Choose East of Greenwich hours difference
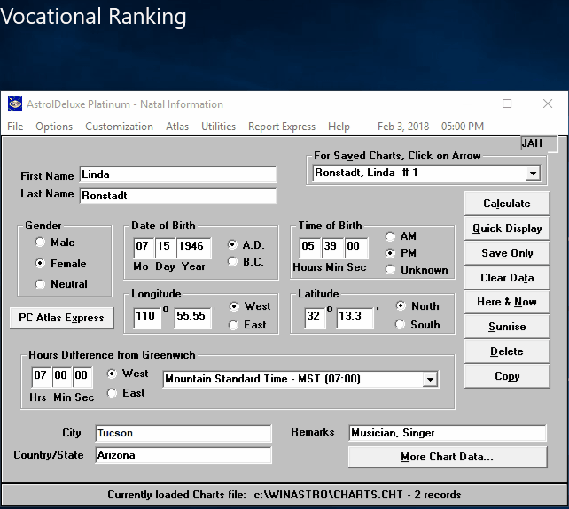The image size is (569, 509). (x=112, y=393)
